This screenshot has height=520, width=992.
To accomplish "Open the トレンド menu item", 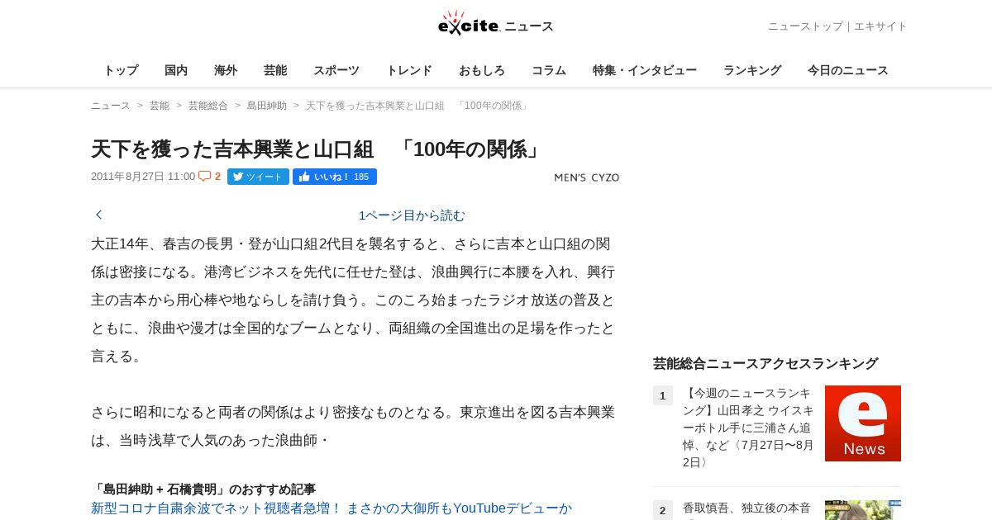I will click(409, 70).
